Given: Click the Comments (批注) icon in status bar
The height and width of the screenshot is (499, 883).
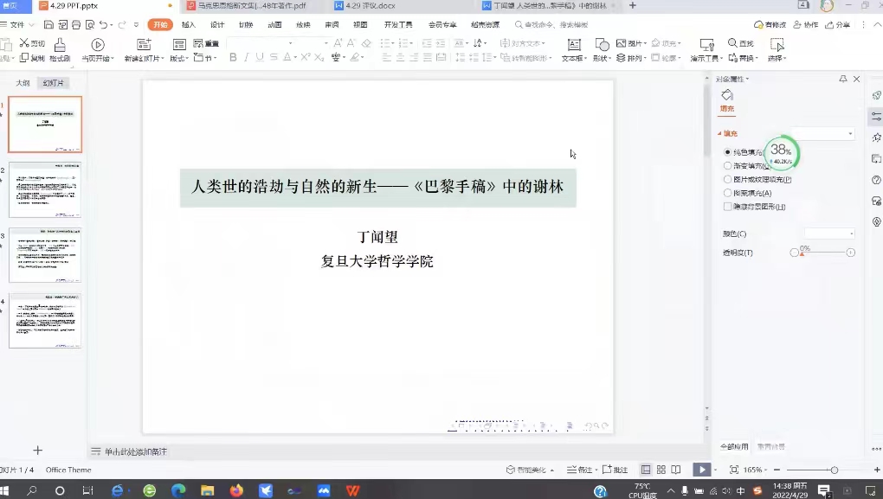Looking at the screenshot, I should [x=616, y=470].
